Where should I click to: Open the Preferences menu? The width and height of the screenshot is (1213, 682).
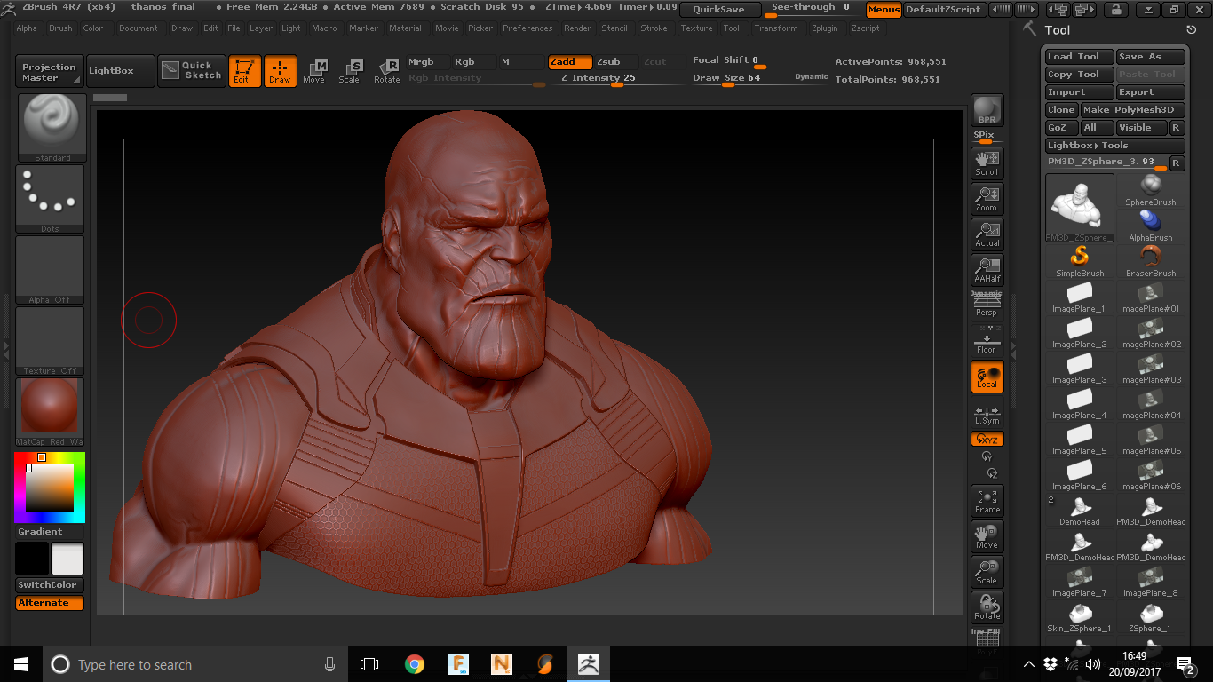(527, 28)
